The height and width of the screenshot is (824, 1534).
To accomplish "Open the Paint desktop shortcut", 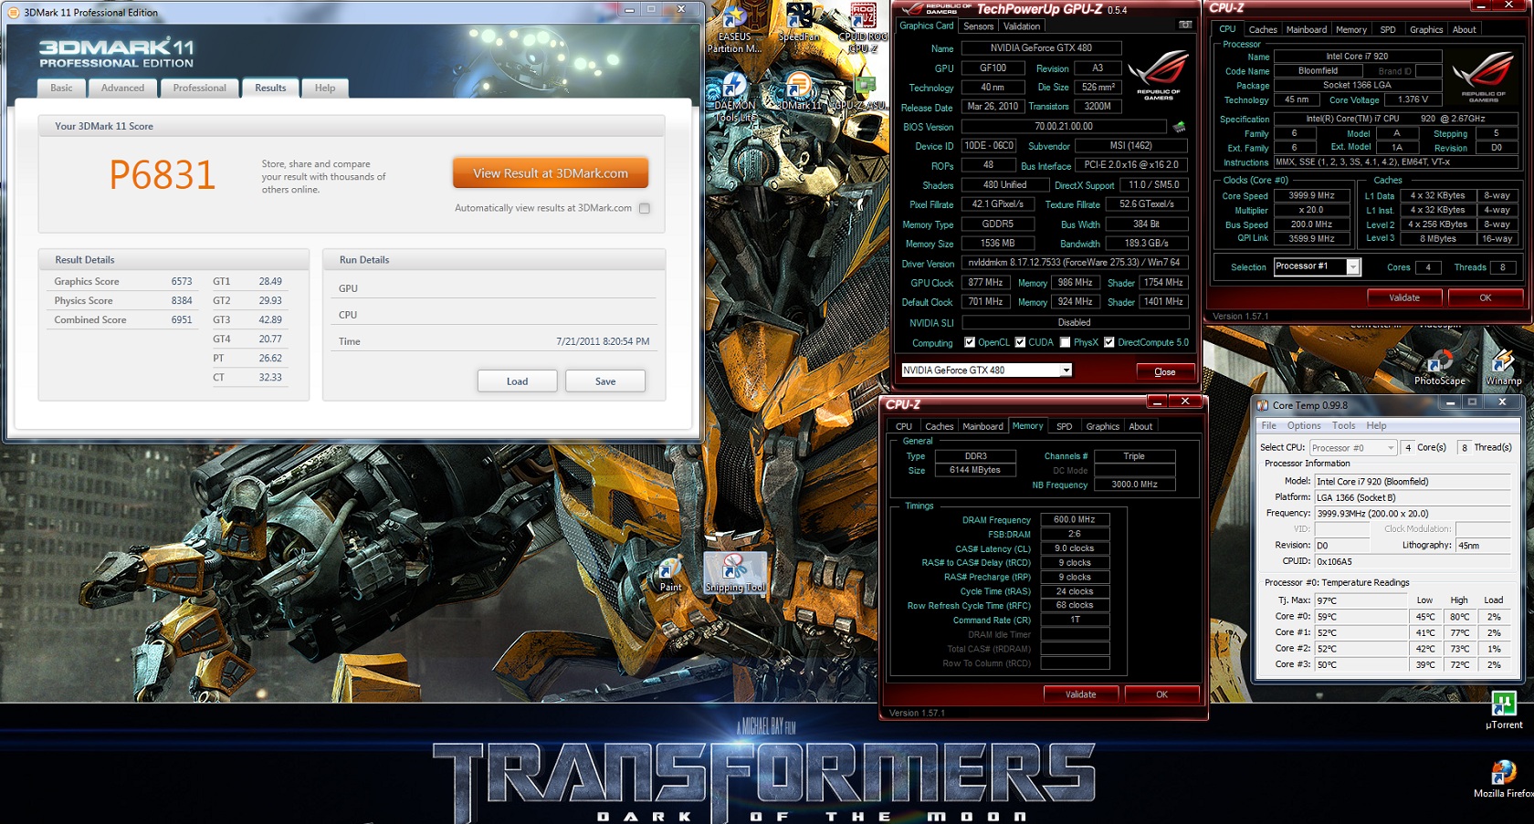I will click(670, 574).
